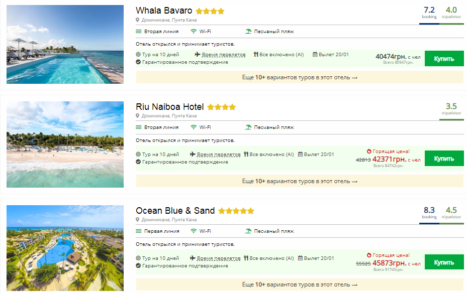Image resolution: width=467 pixels, height=293 pixels.
Task: View the Riu Naiboa beach thumbnail
Action: coord(65,144)
